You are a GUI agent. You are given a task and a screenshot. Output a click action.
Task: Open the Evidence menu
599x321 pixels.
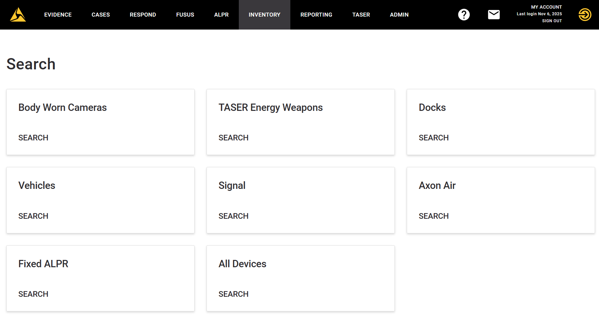click(58, 15)
